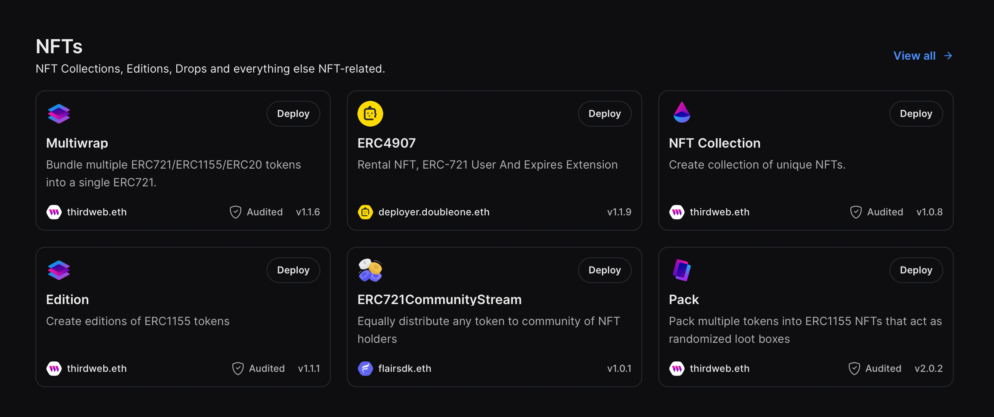This screenshot has width=994, height=417.
Task: Select the thirdweb.eth link under Pack
Action: tap(720, 368)
